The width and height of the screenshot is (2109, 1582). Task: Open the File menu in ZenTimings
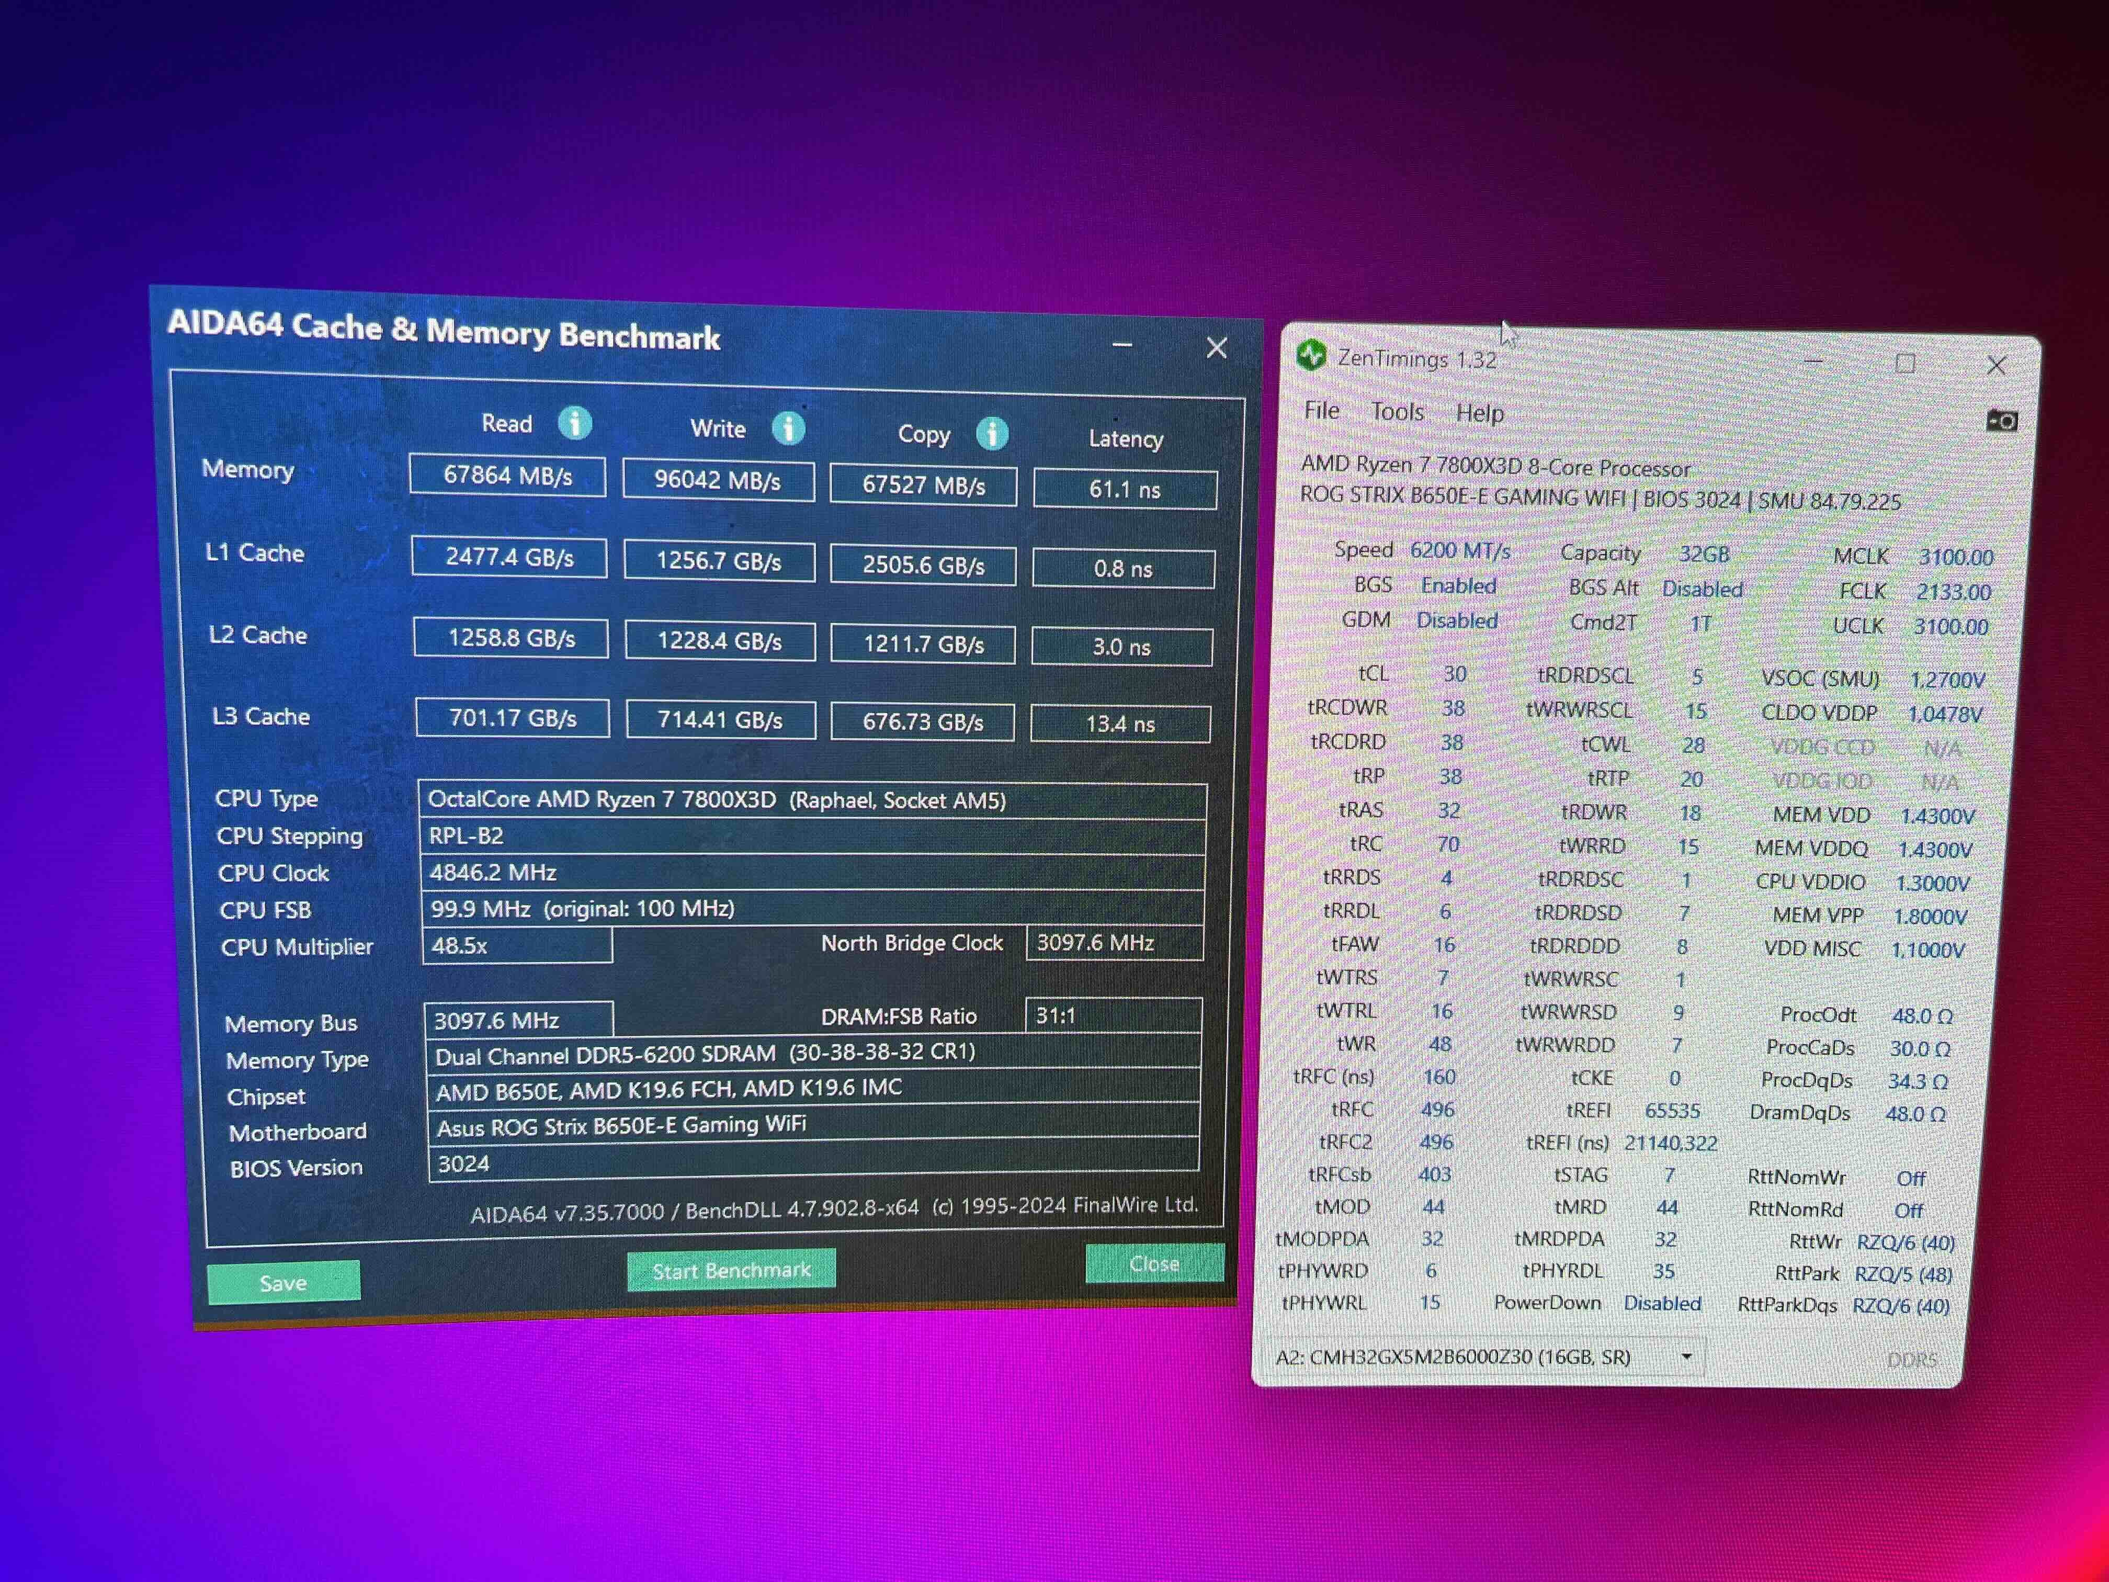click(1321, 411)
